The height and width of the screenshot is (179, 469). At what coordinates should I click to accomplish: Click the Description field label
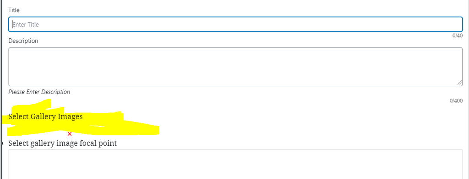(x=23, y=41)
